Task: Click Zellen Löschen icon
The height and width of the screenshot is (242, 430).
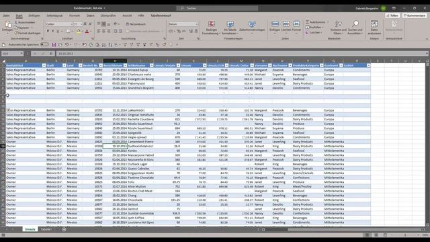Action: pyautogui.click(x=286, y=24)
